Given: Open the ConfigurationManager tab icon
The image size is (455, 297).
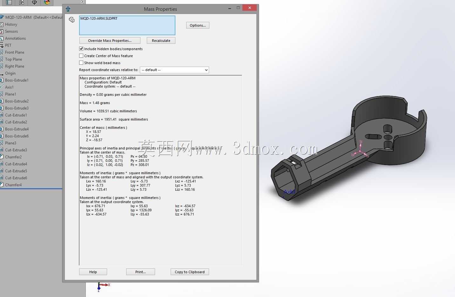Looking at the screenshot, I should [x=22, y=2].
